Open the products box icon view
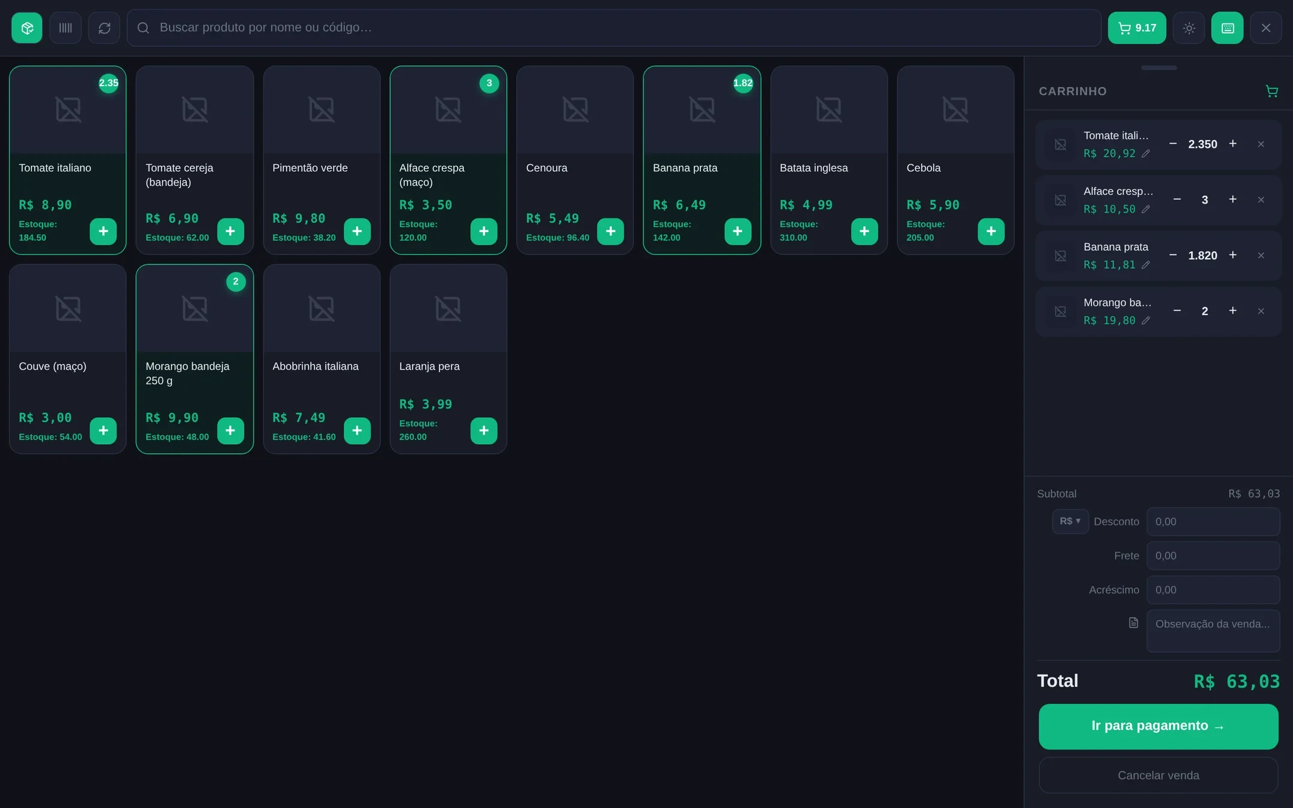This screenshot has width=1293, height=808. [27, 28]
